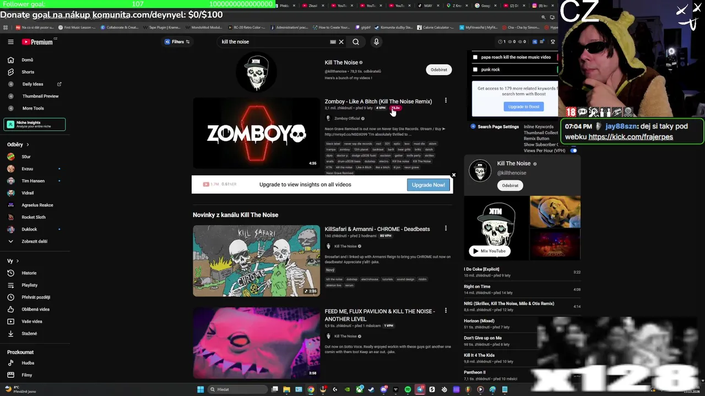Image resolution: width=705 pixels, height=396 pixels.
Task: Open Přehrát později watch later
Action: pos(36,297)
